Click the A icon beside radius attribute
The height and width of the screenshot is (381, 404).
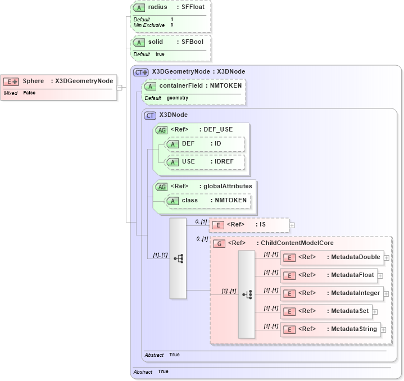pyautogui.click(x=139, y=8)
